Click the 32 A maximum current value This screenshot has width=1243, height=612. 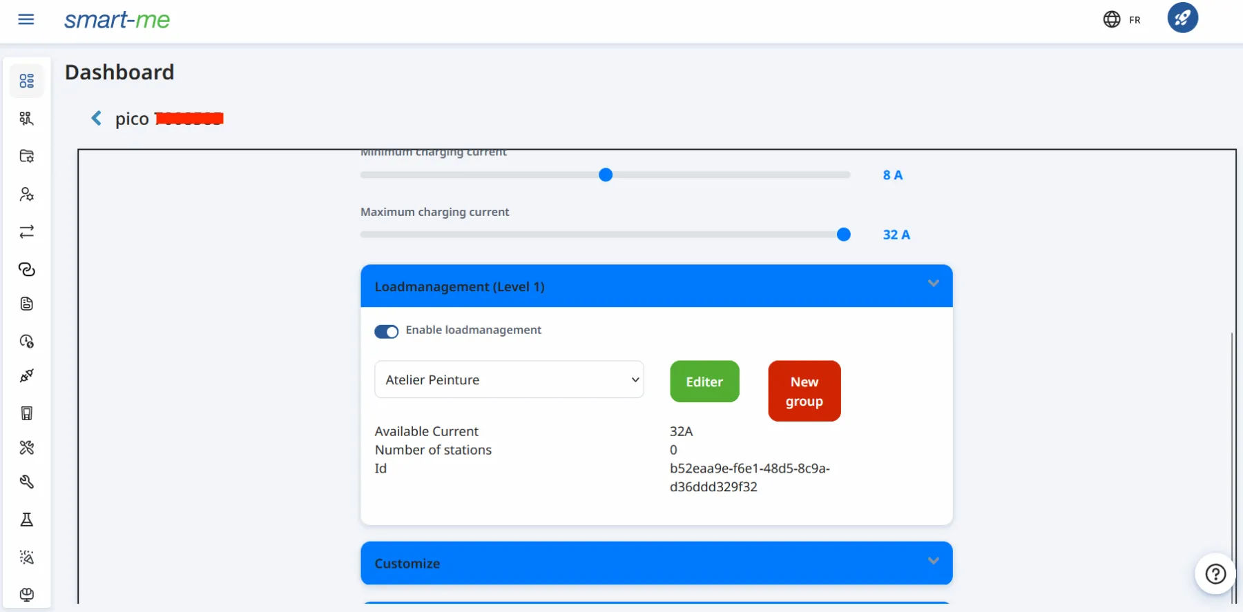click(896, 235)
